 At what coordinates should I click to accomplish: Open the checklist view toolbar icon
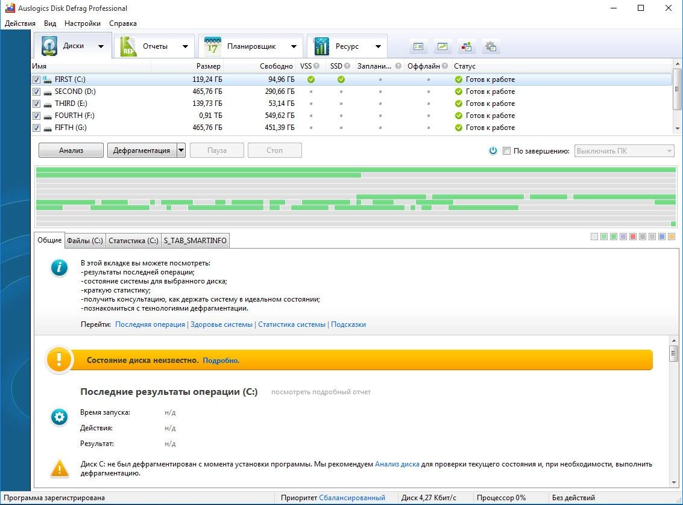pos(418,46)
